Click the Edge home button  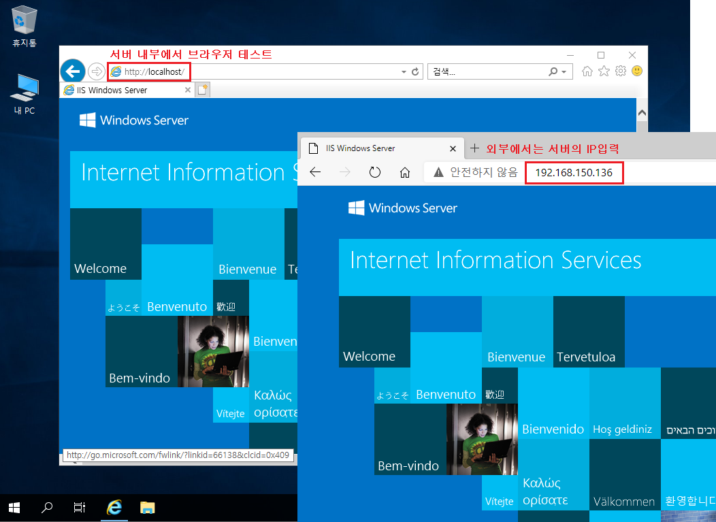pyautogui.click(x=404, y=172)
